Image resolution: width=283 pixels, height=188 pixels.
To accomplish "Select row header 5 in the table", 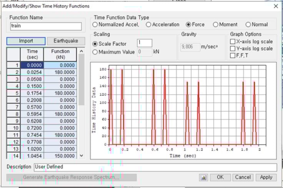I will tap(13, 93).
